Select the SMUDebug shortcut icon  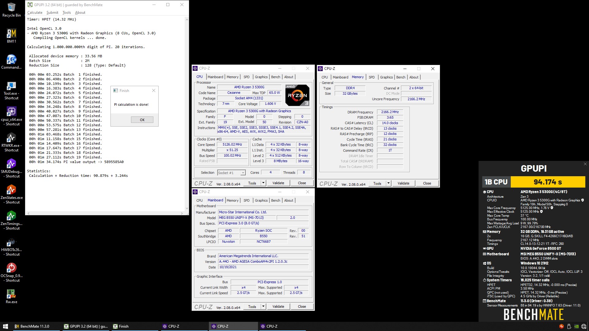click(x=11, y=169)
